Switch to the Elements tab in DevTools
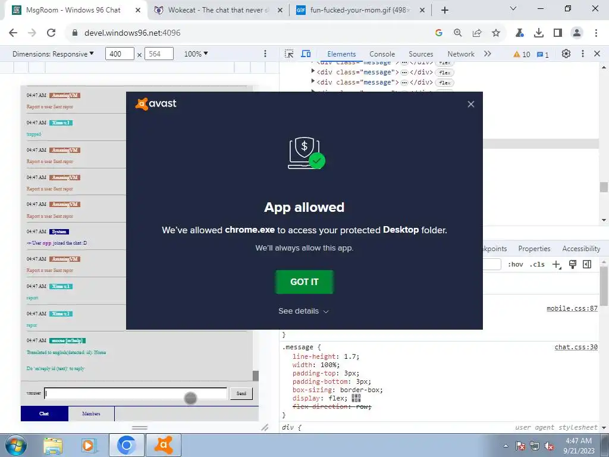Screen dimensions: 609x457 [341, 54]
